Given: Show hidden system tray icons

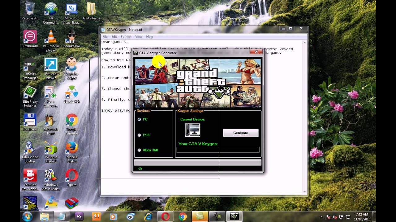Looking at the screenshot, I should coord(321,217).
